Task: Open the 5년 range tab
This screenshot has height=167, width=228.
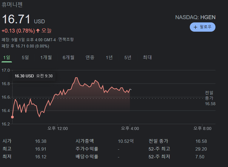Action: pos(128,58)
